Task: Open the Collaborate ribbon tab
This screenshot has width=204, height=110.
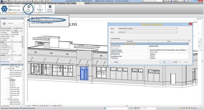Action: tap(62, 3)
